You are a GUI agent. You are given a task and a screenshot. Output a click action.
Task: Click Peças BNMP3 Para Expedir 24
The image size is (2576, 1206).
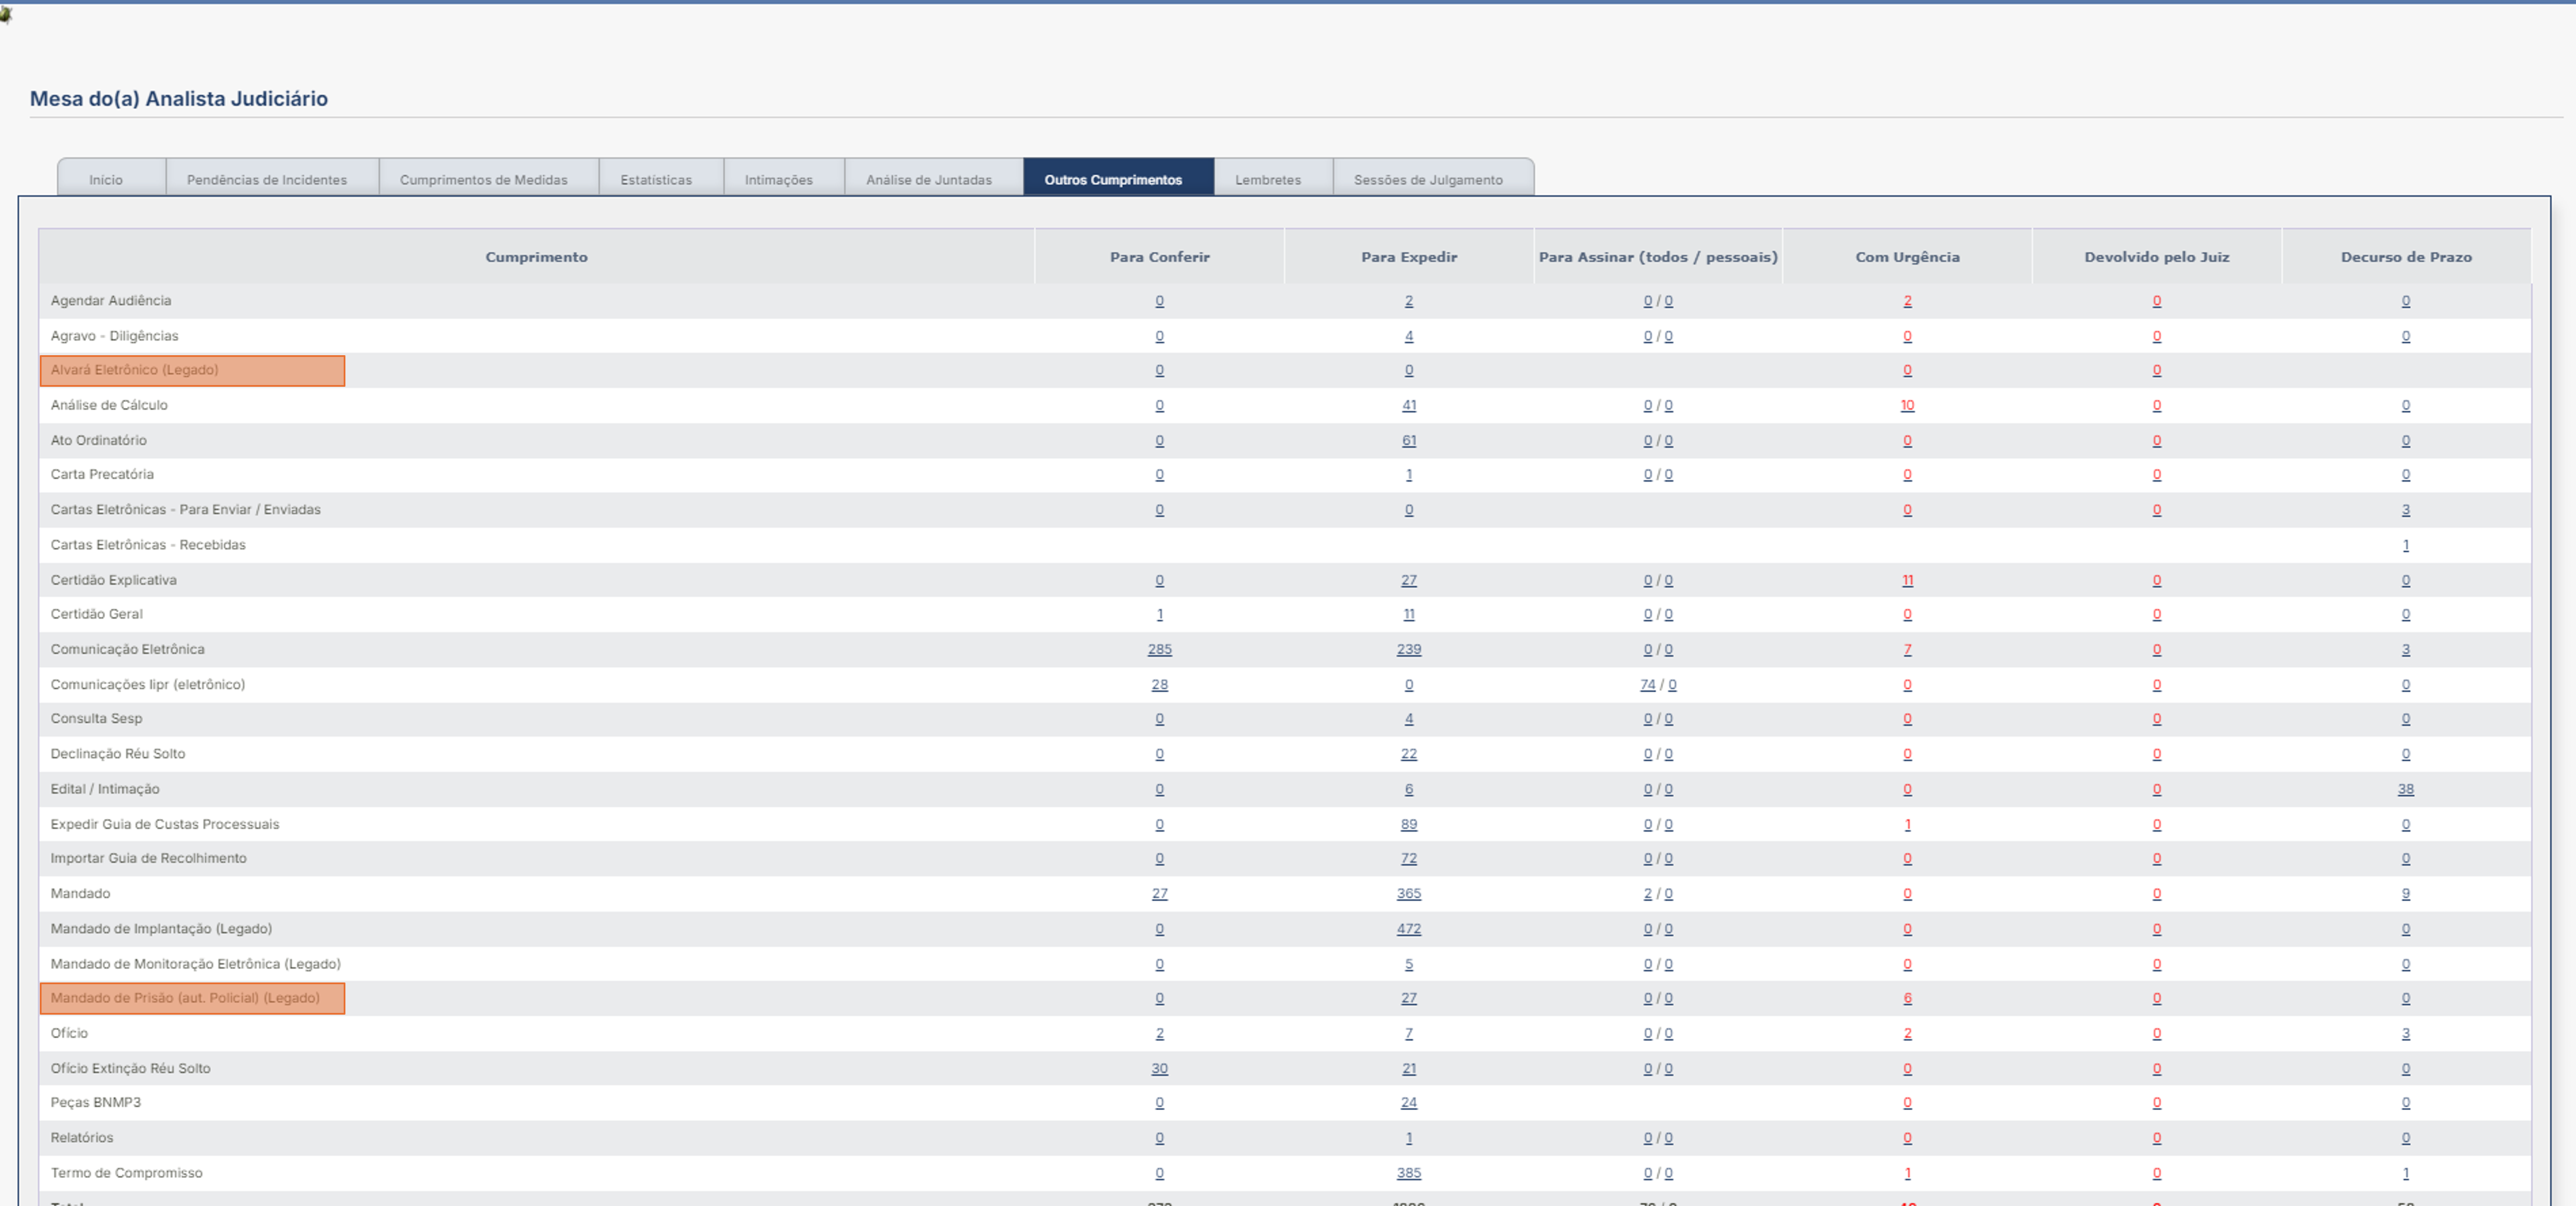pos(1409,1102)
